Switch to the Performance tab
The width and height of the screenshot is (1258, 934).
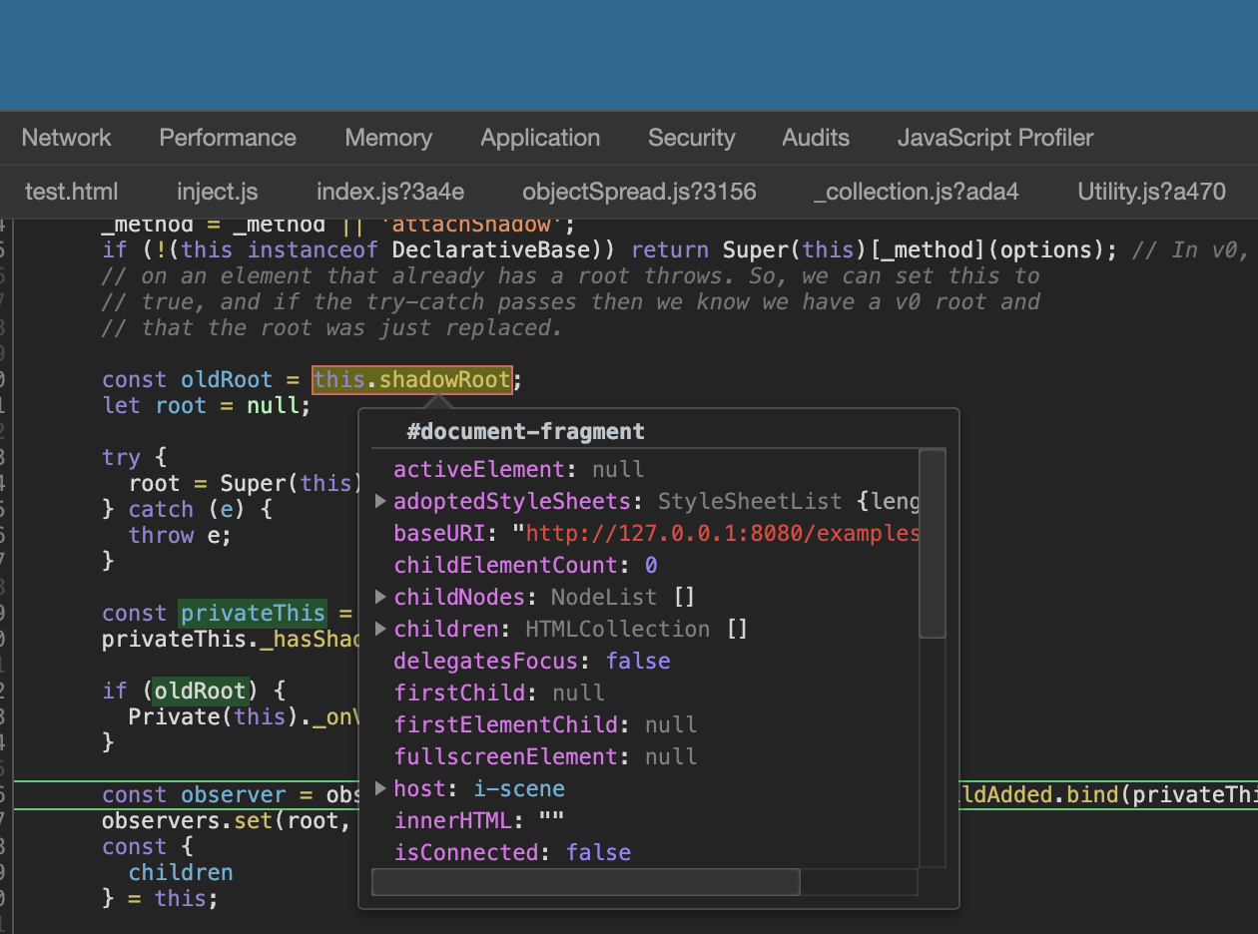(x=228, y=138)
